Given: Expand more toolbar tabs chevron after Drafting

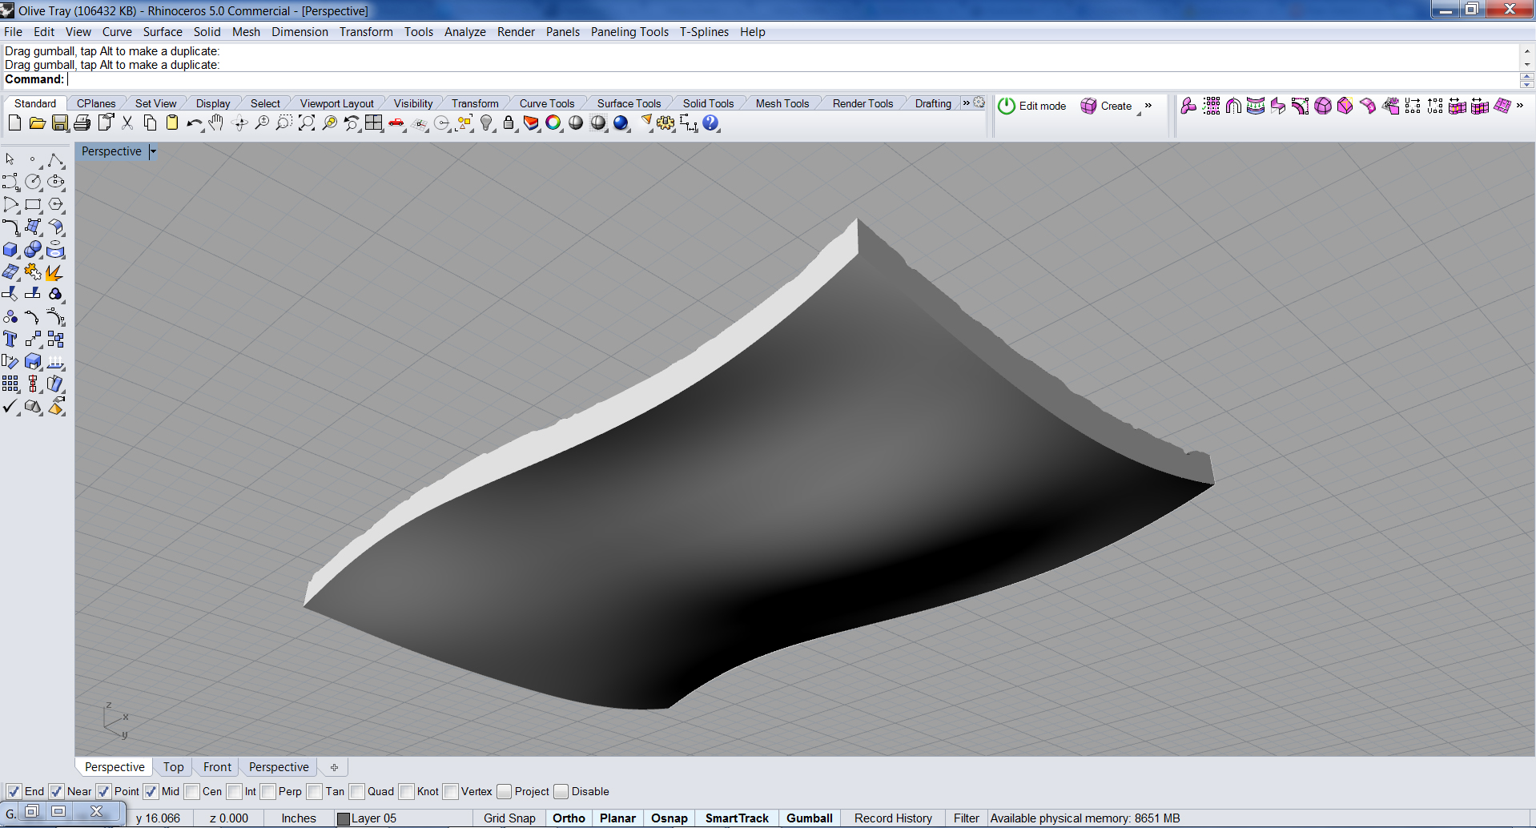Looking at the screenshot, I should 966,103.
